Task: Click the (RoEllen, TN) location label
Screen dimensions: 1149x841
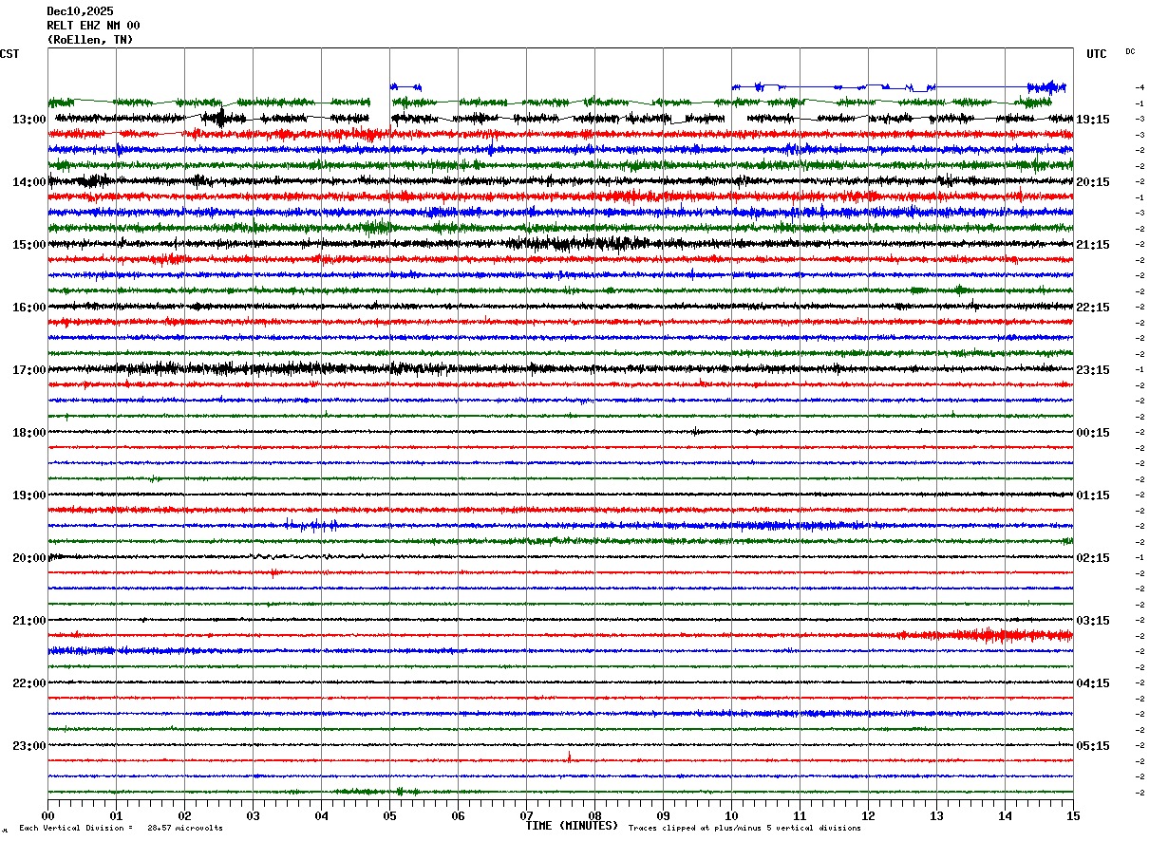Action: click(x=90, y=40)
